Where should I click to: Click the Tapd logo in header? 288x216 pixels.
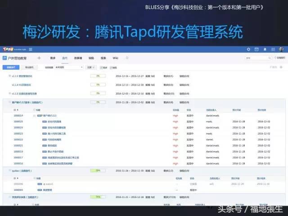click(8, 49)
